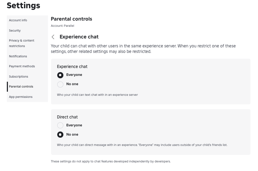This screenshot has height=171, width=258.
Task: Select No one for Experience chat
Action: click(60, 84)
